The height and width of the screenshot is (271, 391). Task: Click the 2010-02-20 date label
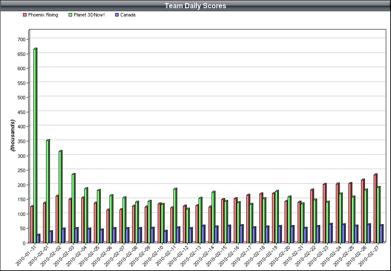(x=281, y=255)
